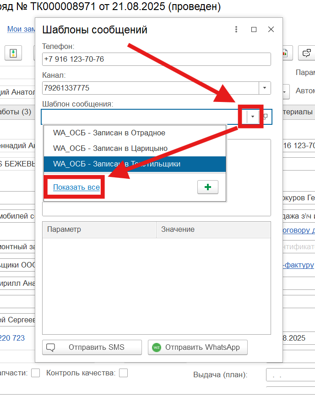Click the Значение column header

click(213, 230)
